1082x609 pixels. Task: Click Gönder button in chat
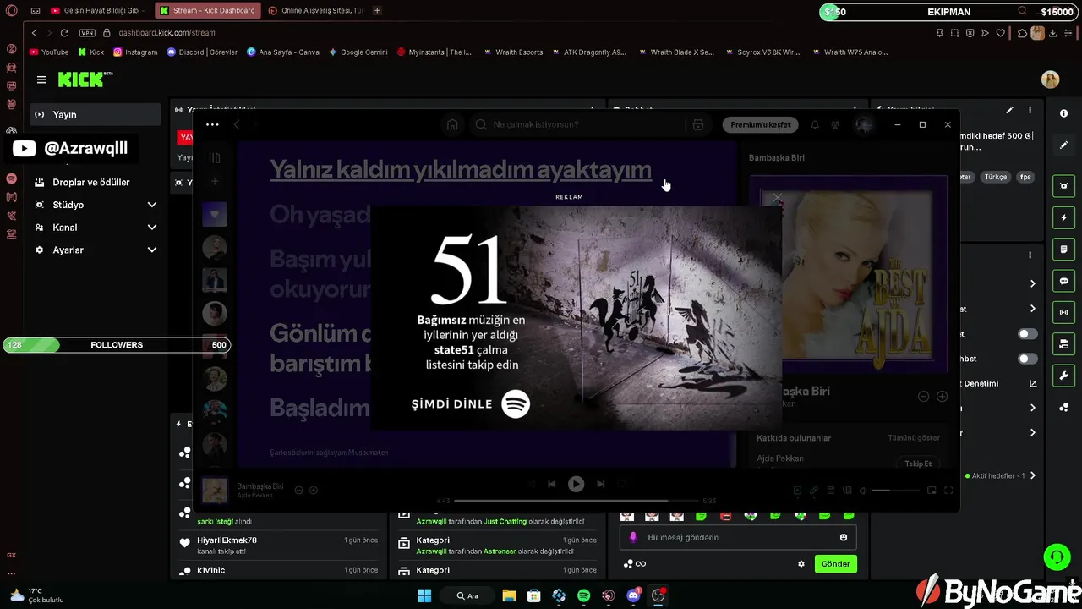pyautogui.click(x=835, y=564)
